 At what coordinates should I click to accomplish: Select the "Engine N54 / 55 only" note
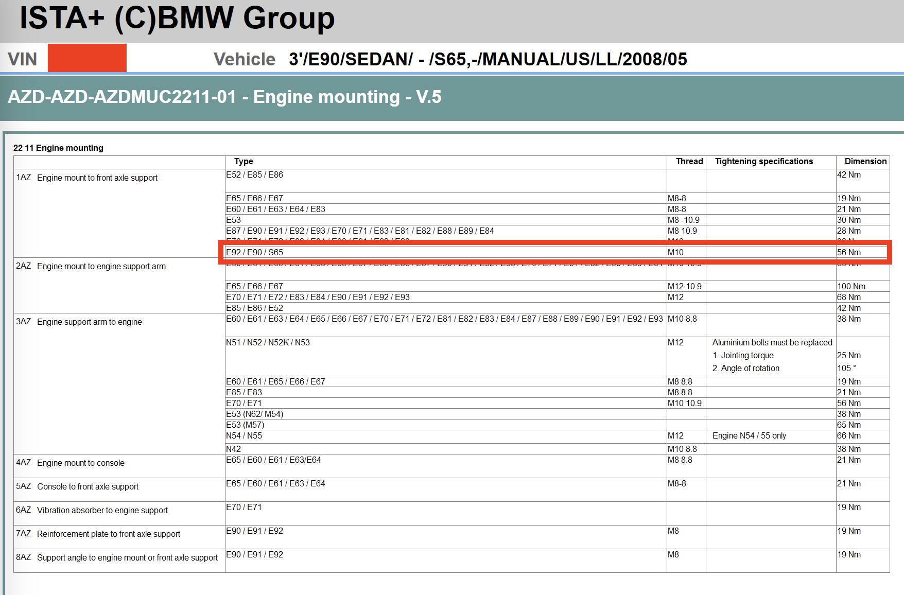pyautogui.click(x=749, y=435)
